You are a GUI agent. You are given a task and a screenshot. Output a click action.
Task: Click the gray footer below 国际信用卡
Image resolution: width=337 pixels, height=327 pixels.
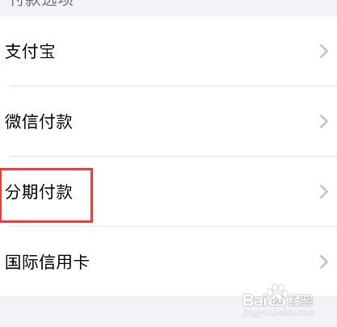tap(168, 312)
